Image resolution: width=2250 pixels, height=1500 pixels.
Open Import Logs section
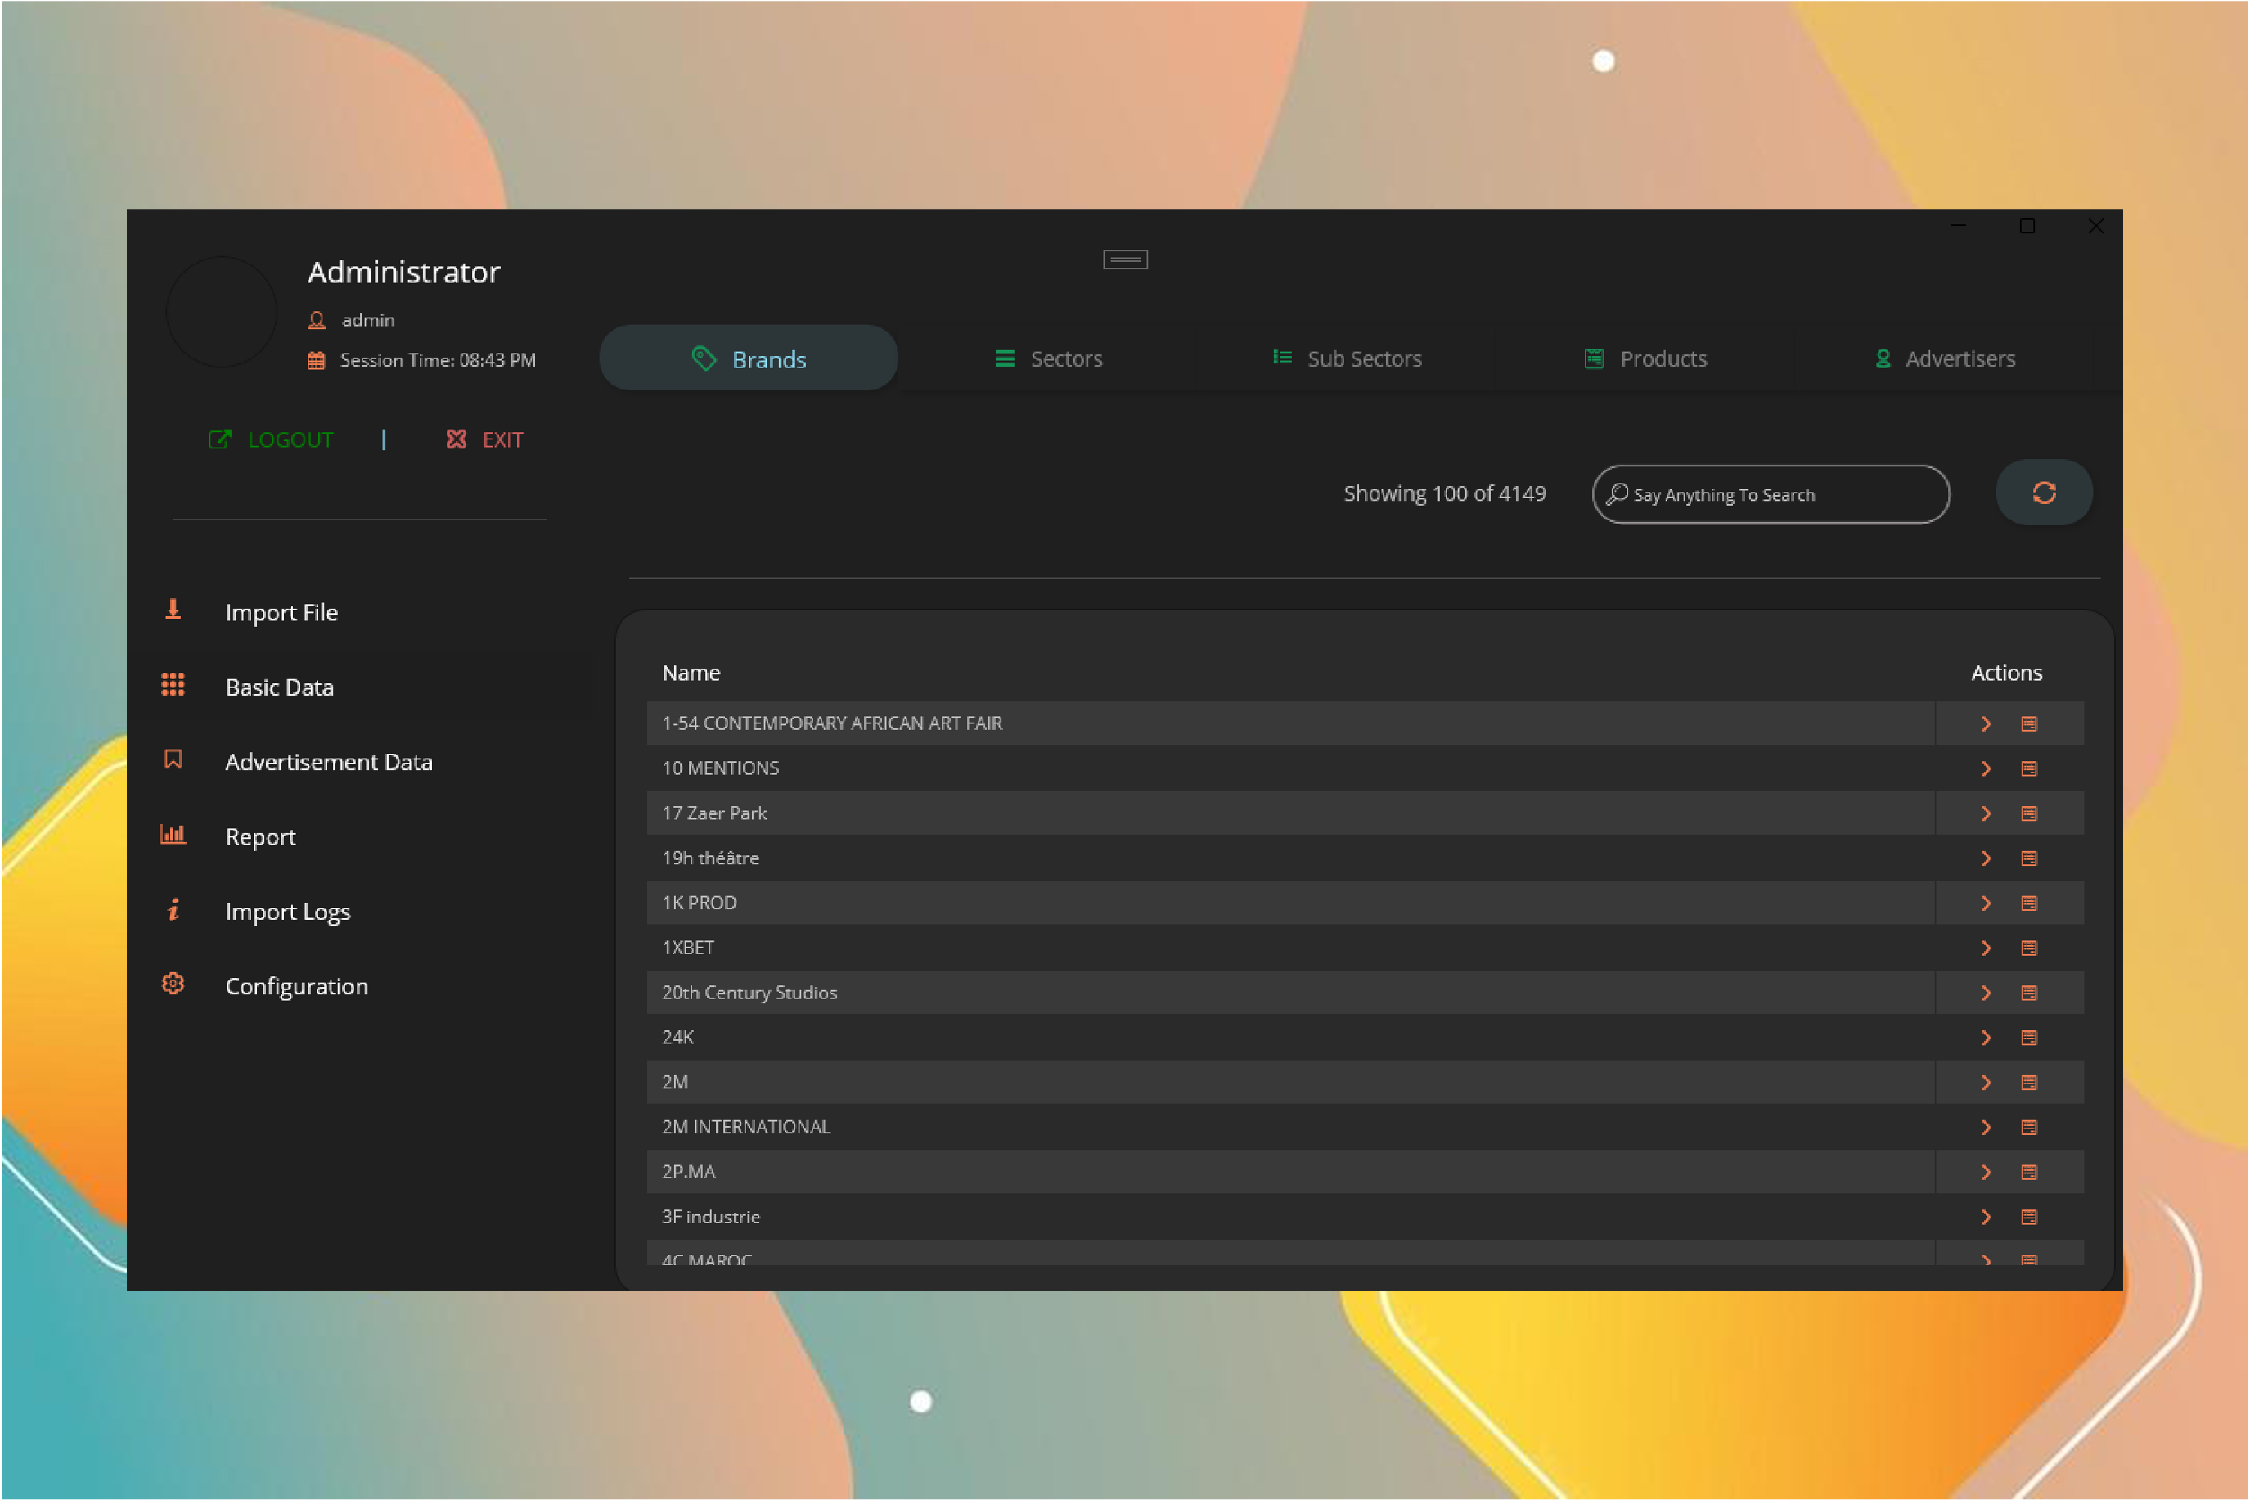[287, 911]
